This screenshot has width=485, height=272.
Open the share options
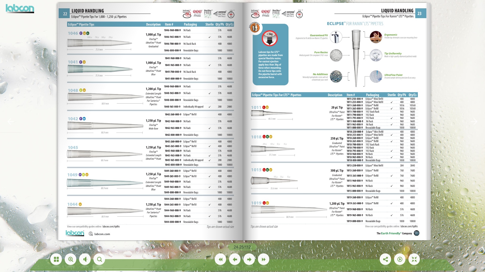tap(385, 259)
